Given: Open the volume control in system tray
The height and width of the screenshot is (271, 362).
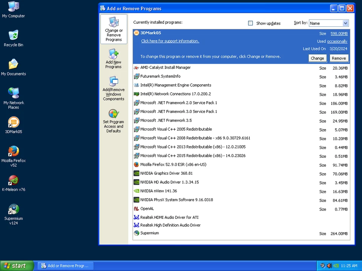Looking at the screenshot, I should click(329, 266).
